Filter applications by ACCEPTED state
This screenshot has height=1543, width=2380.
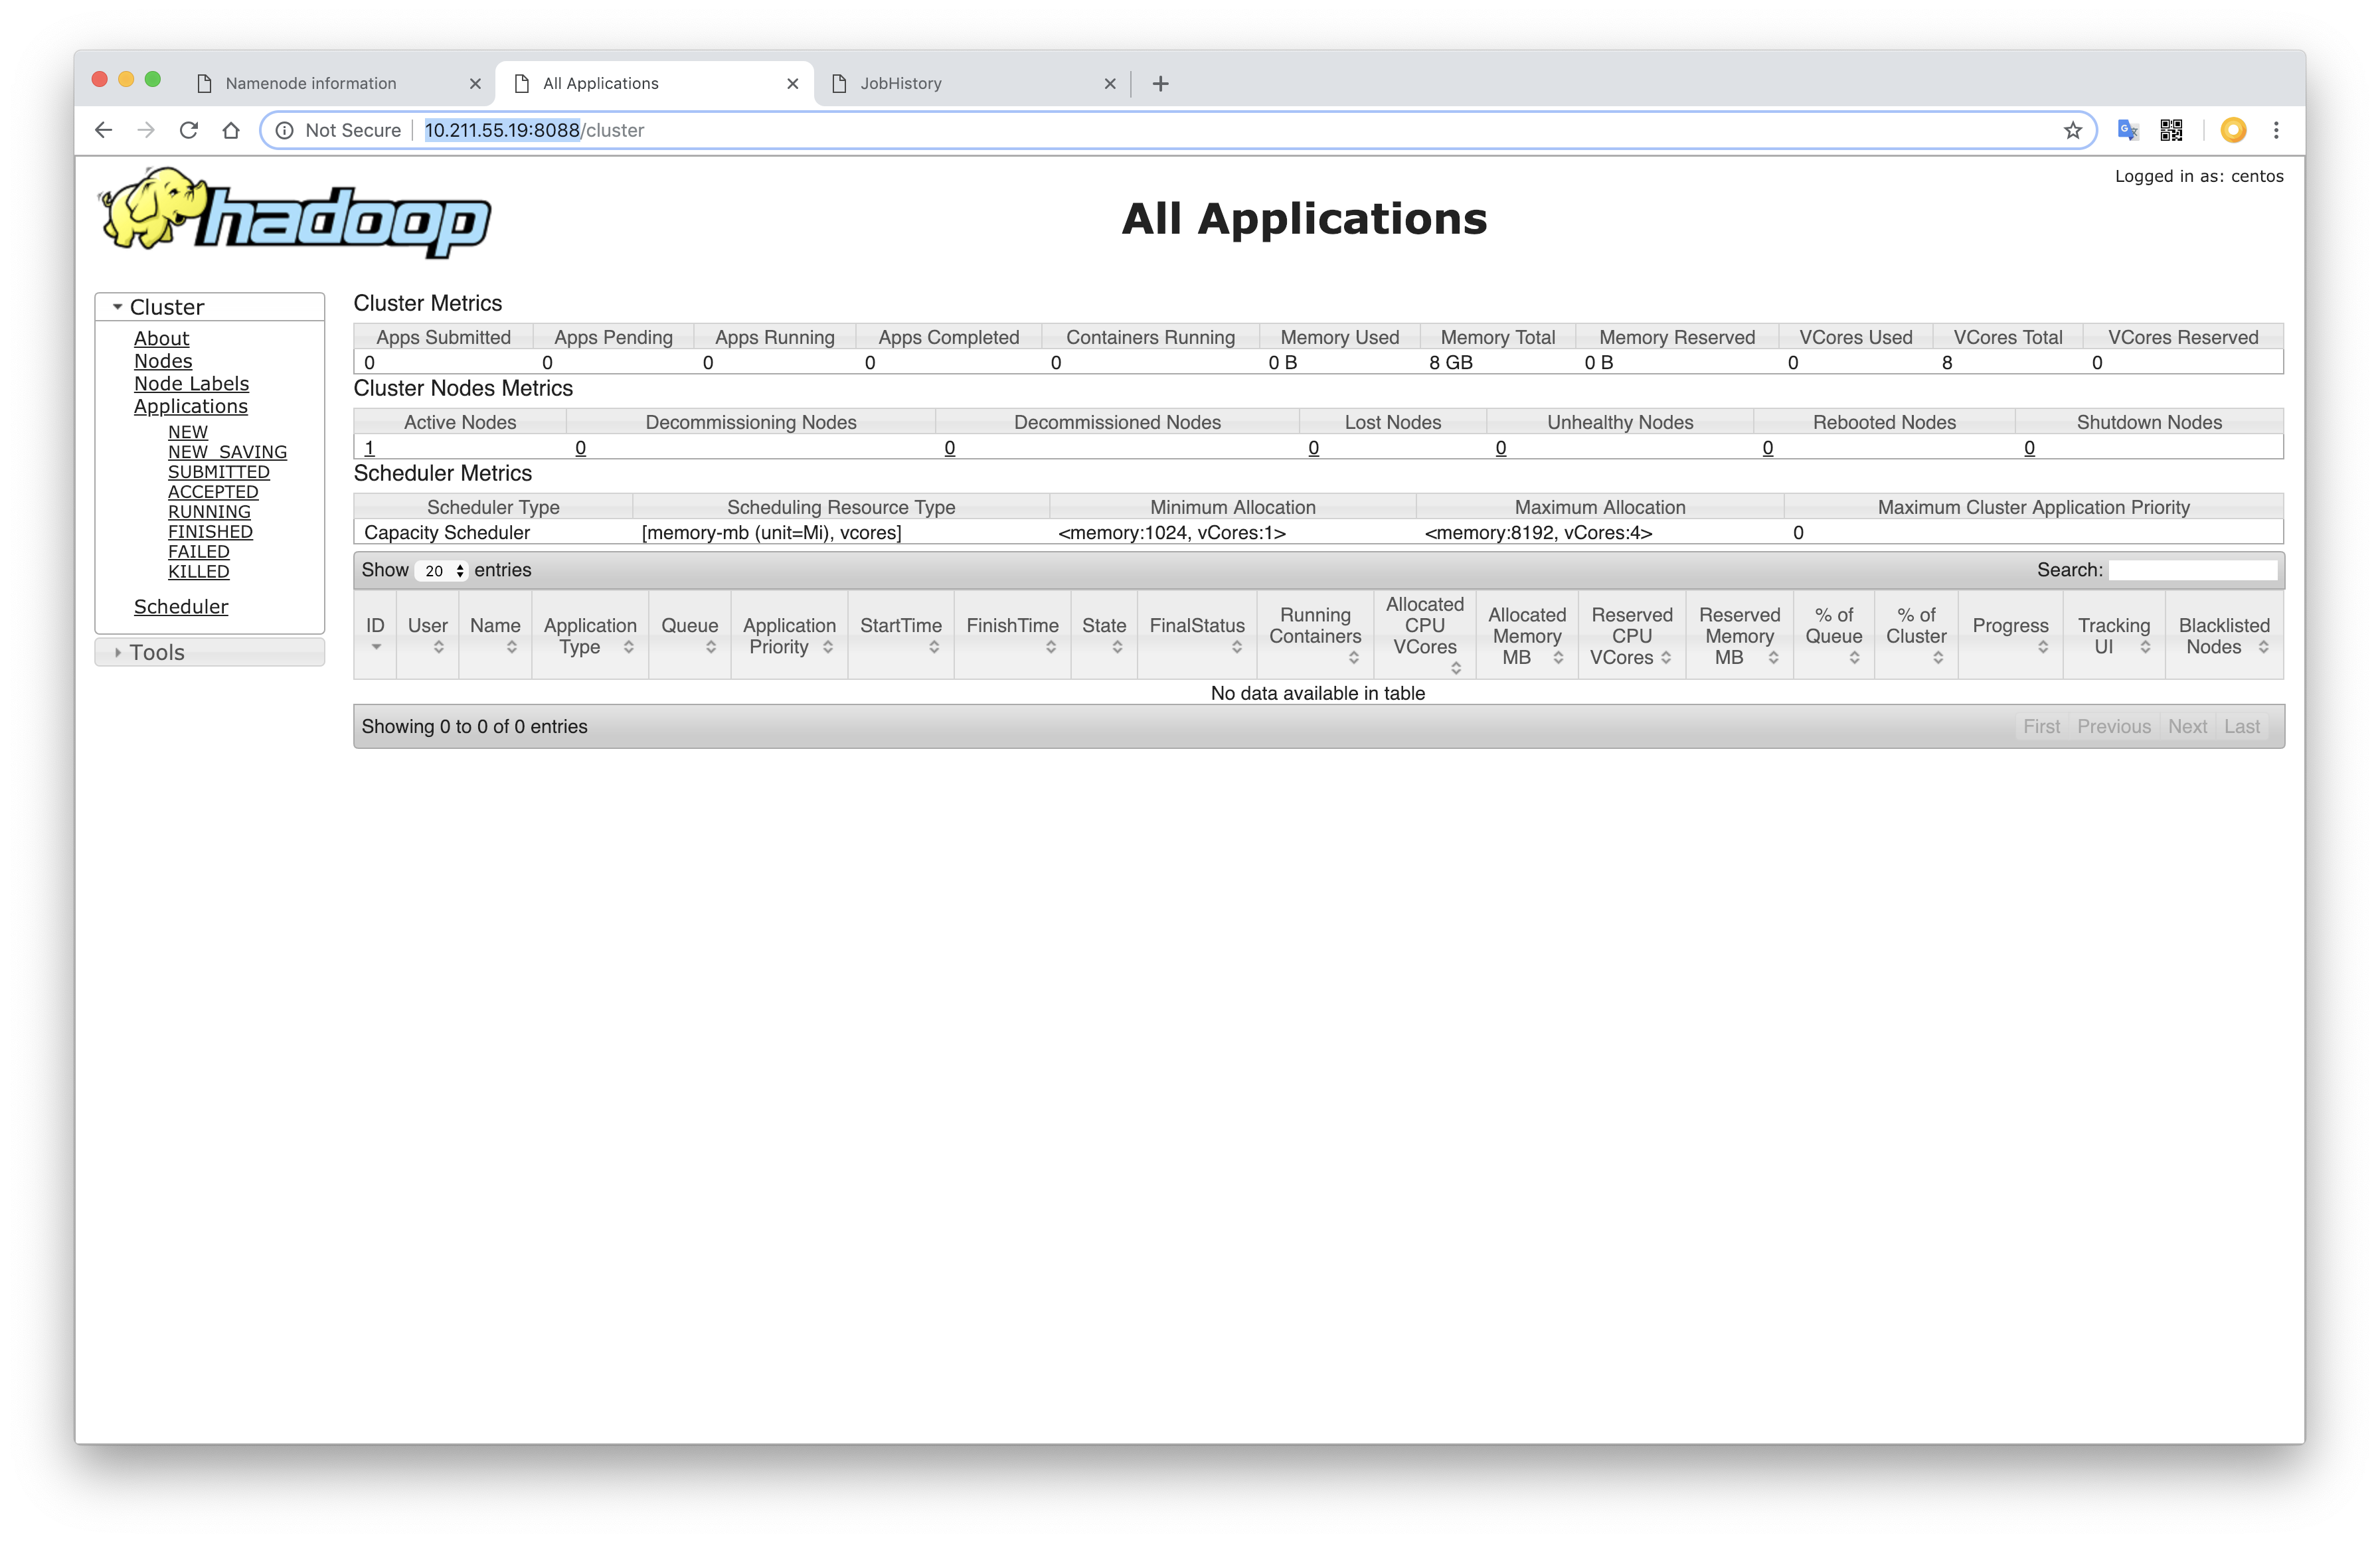(x=213, y=492)
